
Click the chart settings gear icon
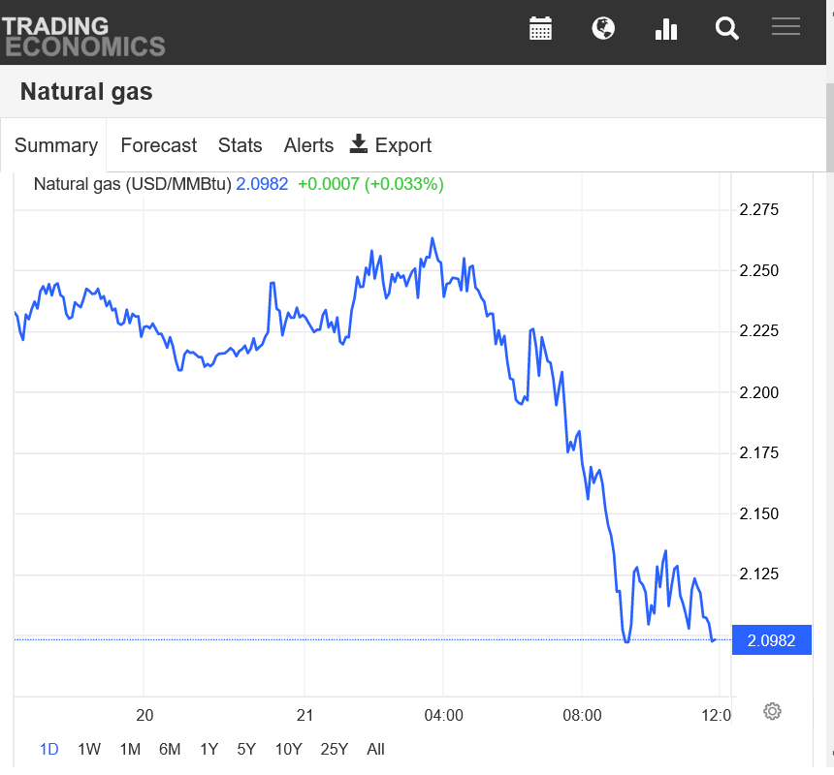tap(772, 711)
